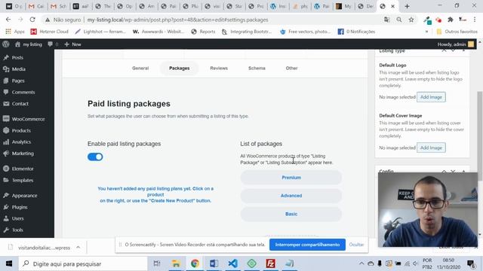Bookmark this page with the star icon

411,20
